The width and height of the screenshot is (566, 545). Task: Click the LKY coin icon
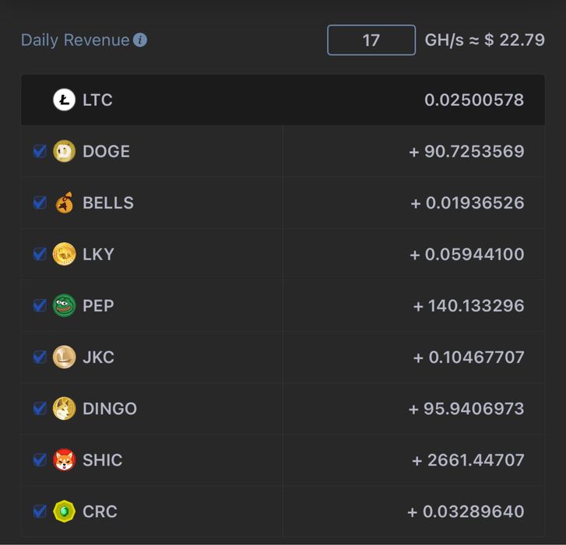[x=64, y=254]
